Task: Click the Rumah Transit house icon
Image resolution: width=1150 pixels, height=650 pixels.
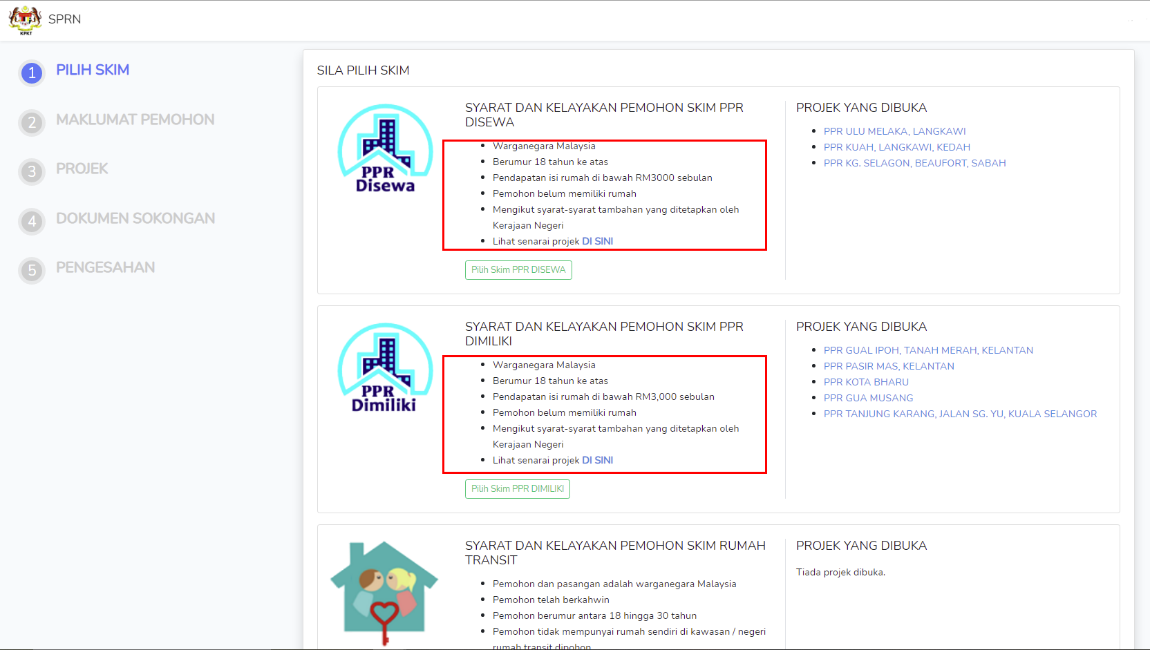Action: click(384, 591)
